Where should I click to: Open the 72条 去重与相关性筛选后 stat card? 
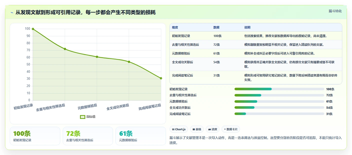(88, 136)
